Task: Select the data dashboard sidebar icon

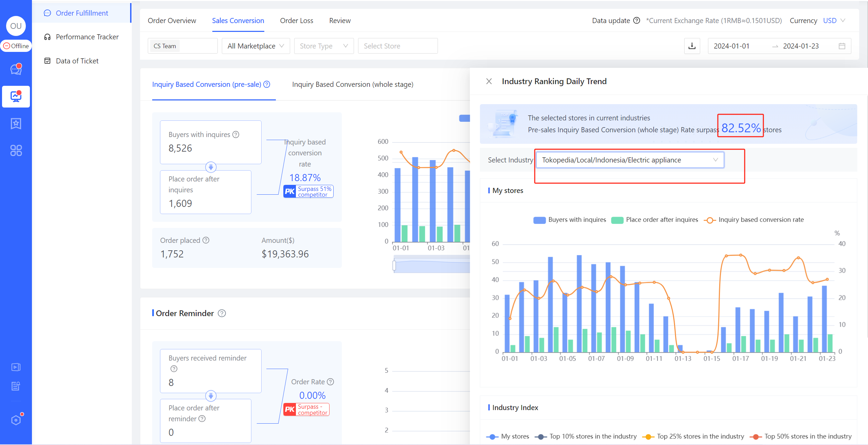Action: (x=16, y=97)
